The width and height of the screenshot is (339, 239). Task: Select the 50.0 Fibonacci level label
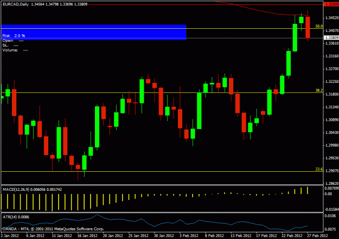[x=319, y=26]
